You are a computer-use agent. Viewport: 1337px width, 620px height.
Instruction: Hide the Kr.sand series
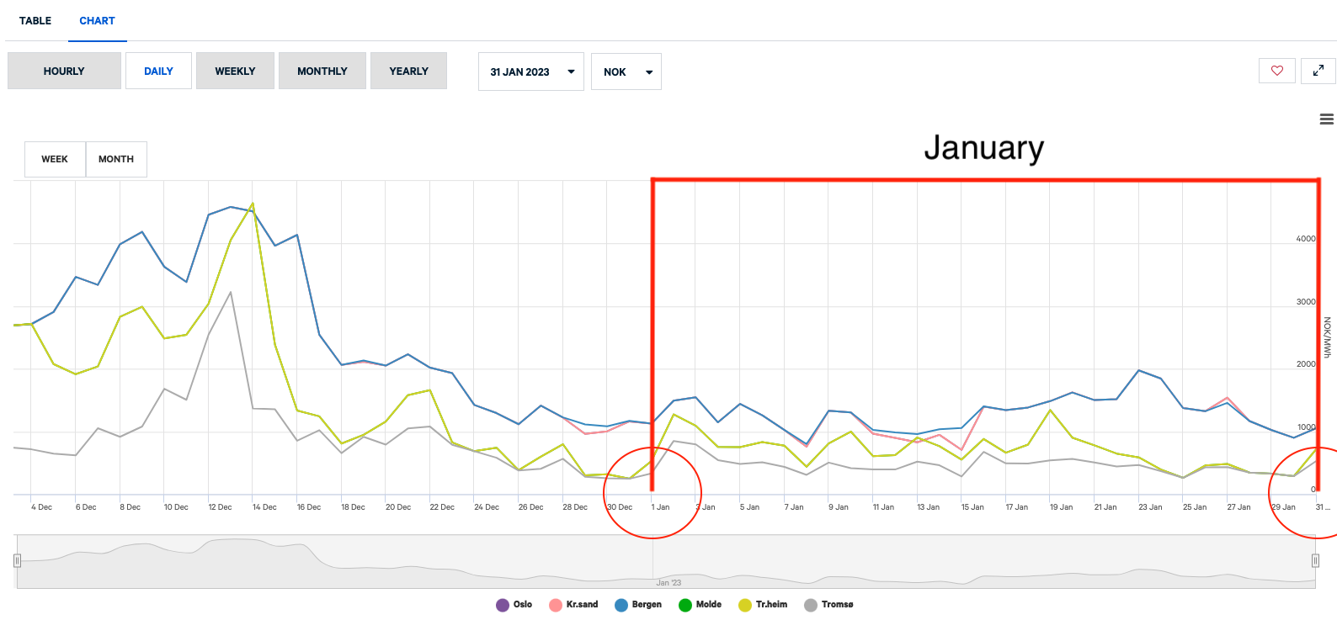coord(573,605)
